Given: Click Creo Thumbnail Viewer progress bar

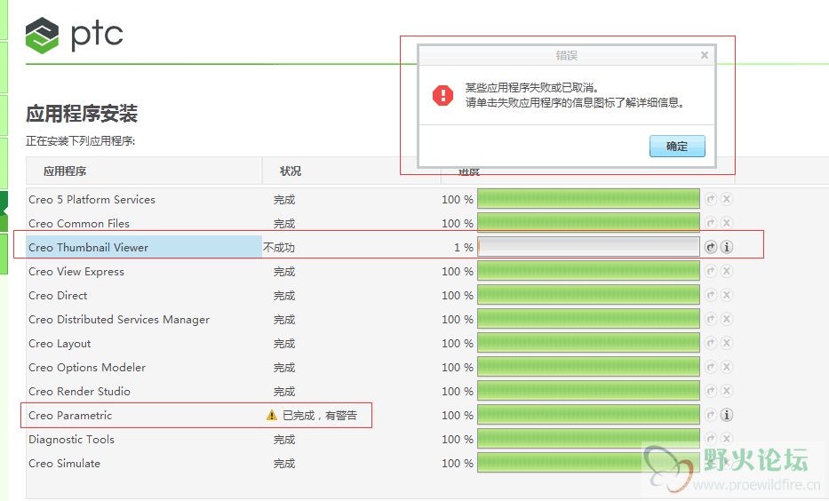Looking at the screenshot, I should [x=588, y=247].
